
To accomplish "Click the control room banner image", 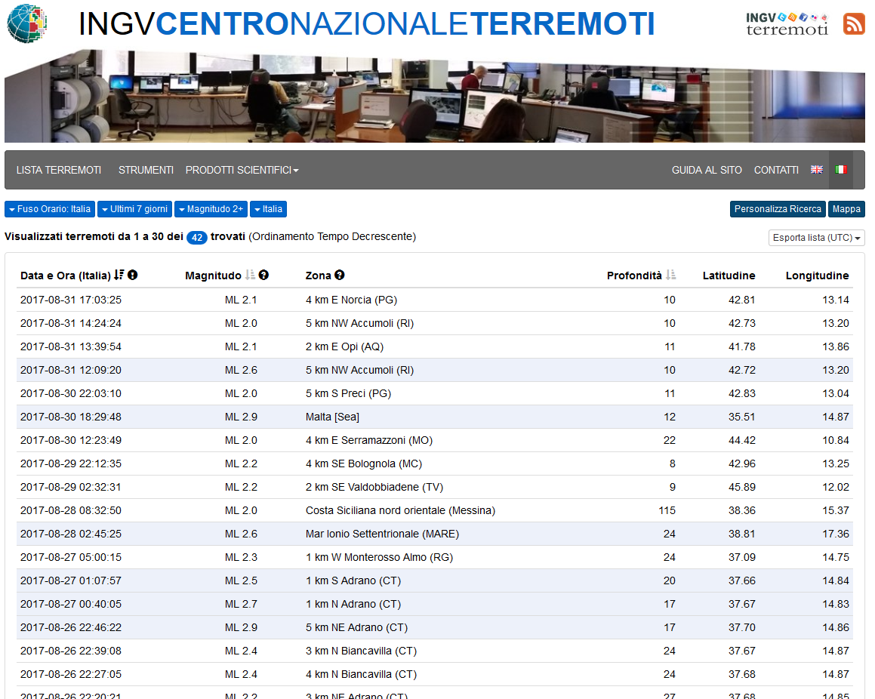I will (x=435, y=96).
